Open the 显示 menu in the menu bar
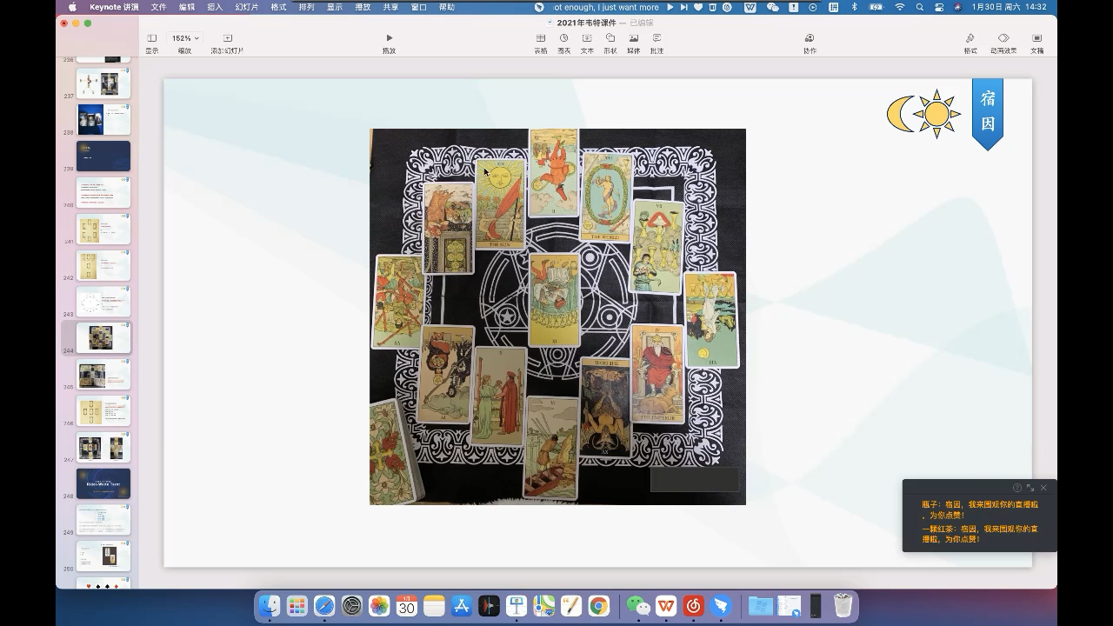 pyautogui.click(x=335, y=7)
